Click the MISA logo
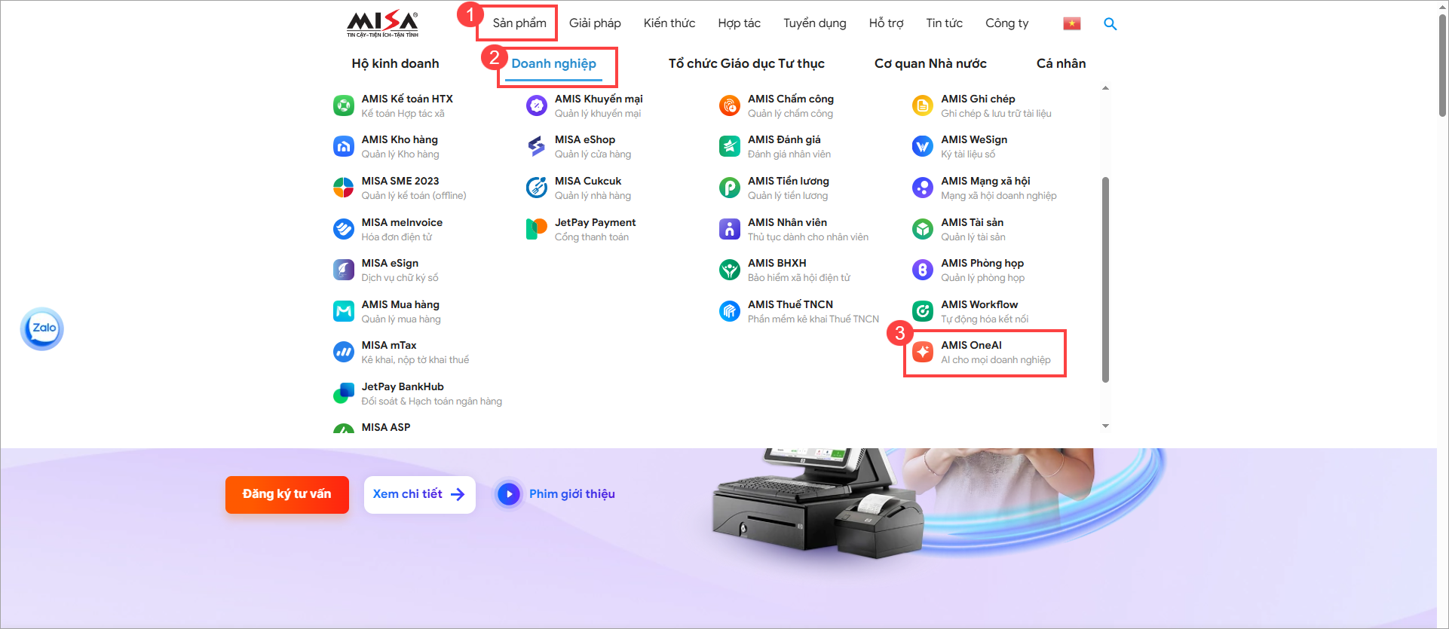1449x629 pixels. pos(382,24)
